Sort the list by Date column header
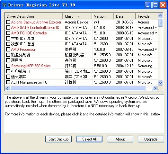Viewport: 168px width, 154px height. [125, 16]
